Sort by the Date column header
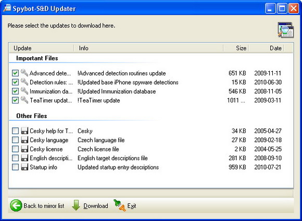302x221 pixels. 267,48
